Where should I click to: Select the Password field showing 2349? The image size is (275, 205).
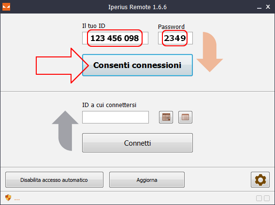[175, 38]
